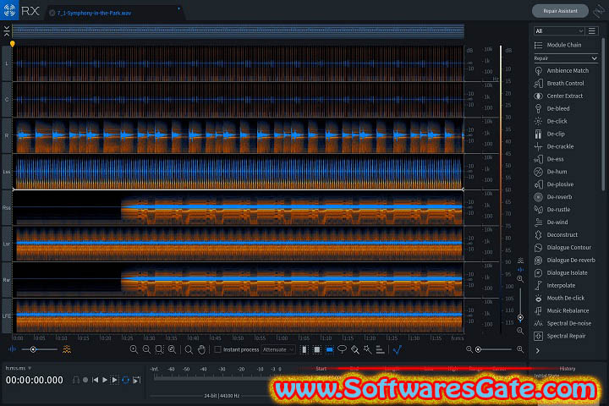Enable the Instant process checkbox
The height and width of the screenshot is (406, 609).
coord(218,349)
